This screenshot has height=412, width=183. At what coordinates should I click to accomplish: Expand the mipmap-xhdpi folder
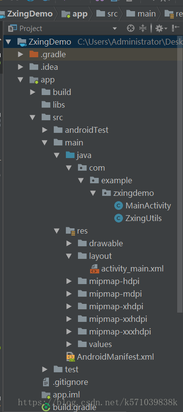[x=69, y=307]
